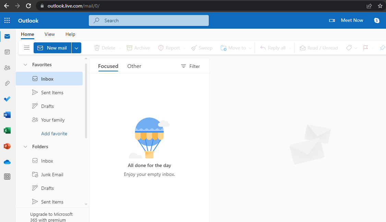Open the Calendar from the left rail

(7, 52)
